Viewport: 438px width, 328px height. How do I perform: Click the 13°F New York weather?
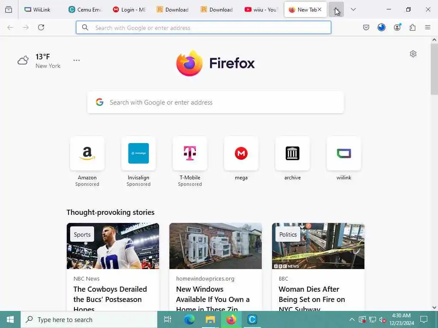coord(39,61)
